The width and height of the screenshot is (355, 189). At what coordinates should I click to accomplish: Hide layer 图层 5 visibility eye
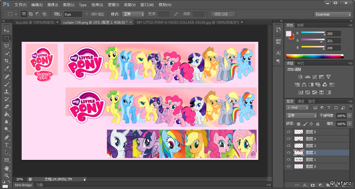point(288,132)
